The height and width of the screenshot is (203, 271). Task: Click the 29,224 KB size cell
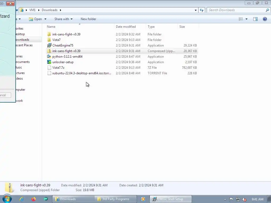click(190, 45)
